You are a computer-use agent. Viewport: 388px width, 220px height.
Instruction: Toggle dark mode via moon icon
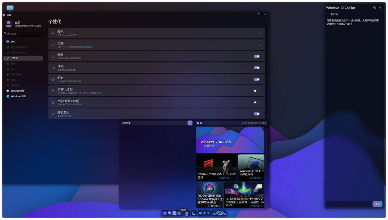click(194, 213)
